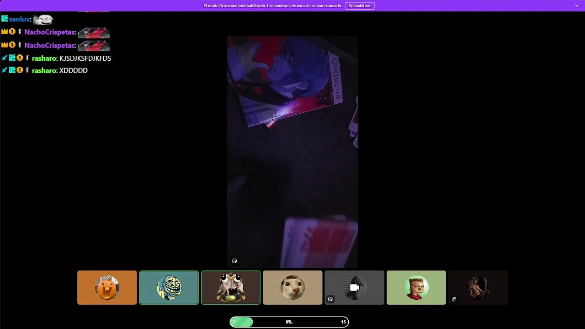Select the trollface avatar participant tile
Image resolution: width=585 pixels, height=329 pixels.
point(169,287)
